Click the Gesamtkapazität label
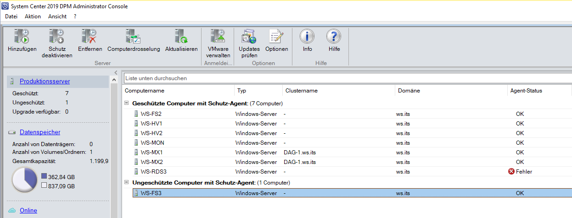Image resolution: width=572 pixels, height=218 pixels. 34,162
